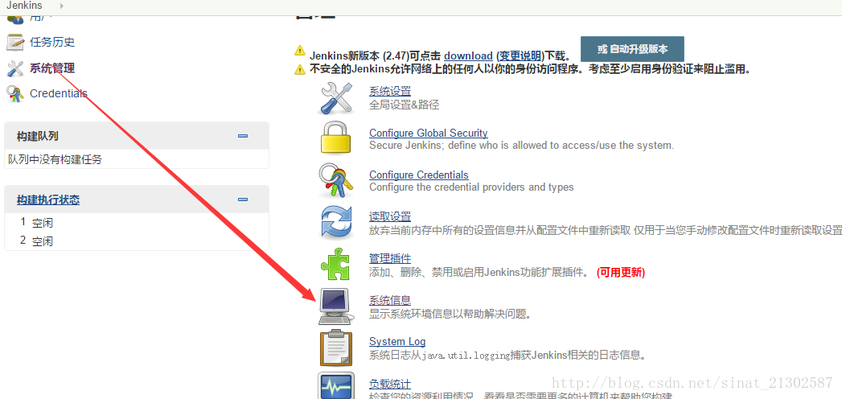Click the download link for Jenkins 2.47

[x=468, y=56]
